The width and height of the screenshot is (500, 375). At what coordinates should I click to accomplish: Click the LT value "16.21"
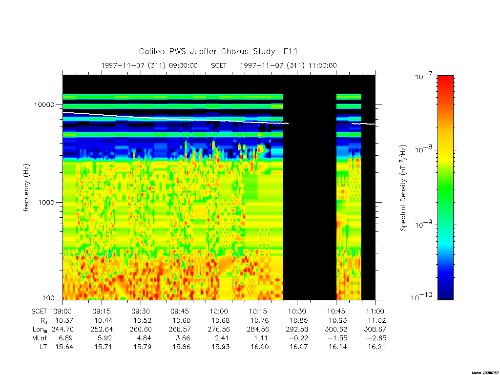(376, 347)
